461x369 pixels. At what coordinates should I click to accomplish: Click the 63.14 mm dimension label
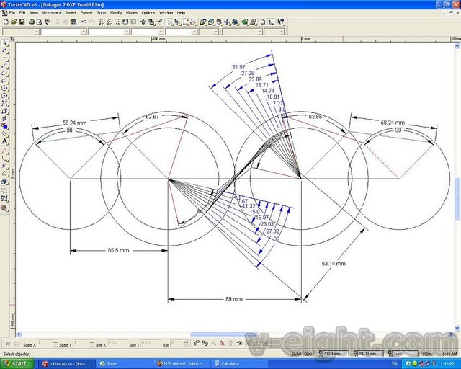(334, 263)
